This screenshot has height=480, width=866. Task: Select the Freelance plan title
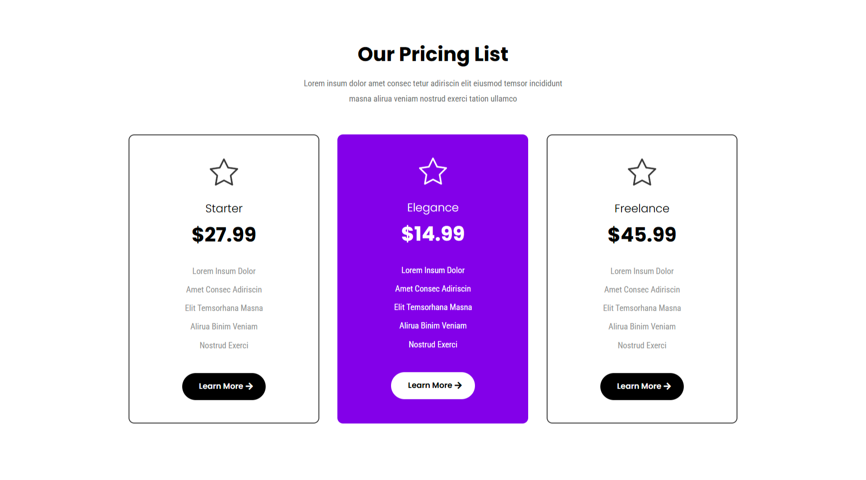click(x=641, y=208)
